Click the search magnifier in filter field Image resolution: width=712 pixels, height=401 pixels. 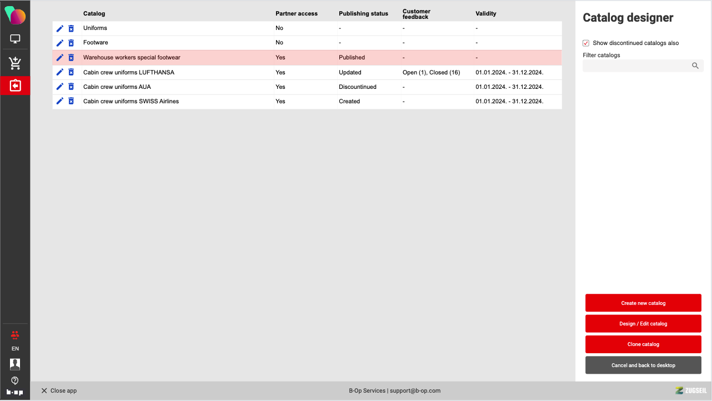(x=695, y=66)
